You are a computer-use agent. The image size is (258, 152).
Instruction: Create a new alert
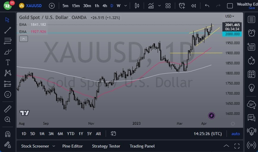pos(182,6)
